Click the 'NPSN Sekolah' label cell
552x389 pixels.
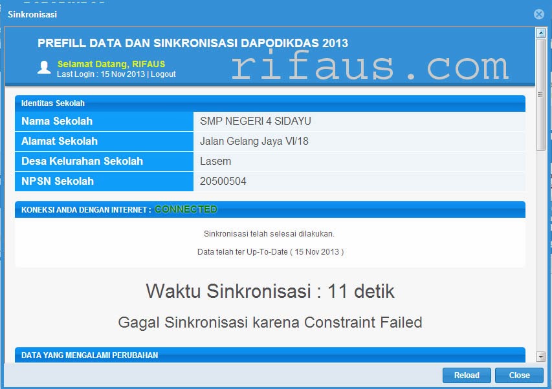click(104, 182)
